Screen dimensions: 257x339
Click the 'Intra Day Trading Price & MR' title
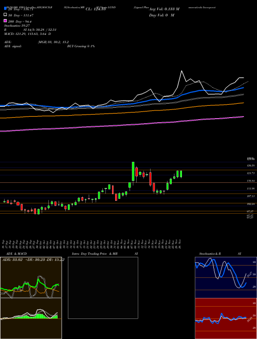[x=95, y=254]
